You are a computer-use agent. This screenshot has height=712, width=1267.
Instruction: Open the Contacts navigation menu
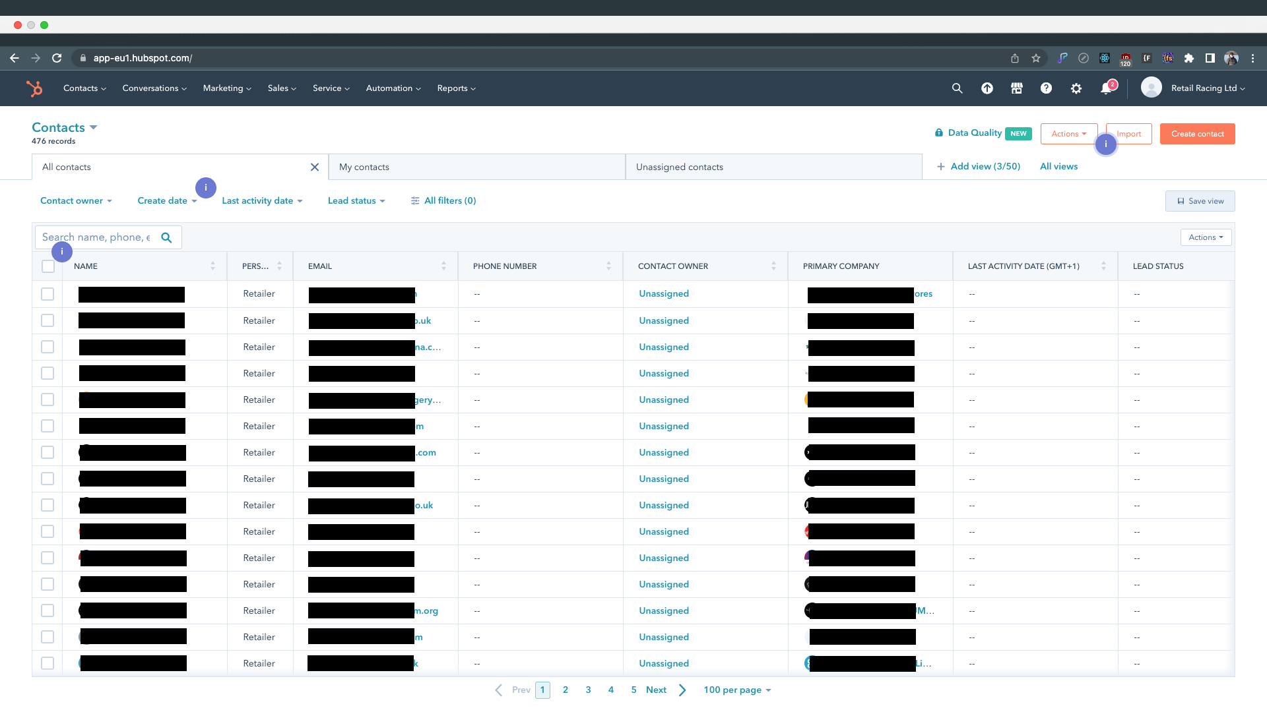(84, 88)
